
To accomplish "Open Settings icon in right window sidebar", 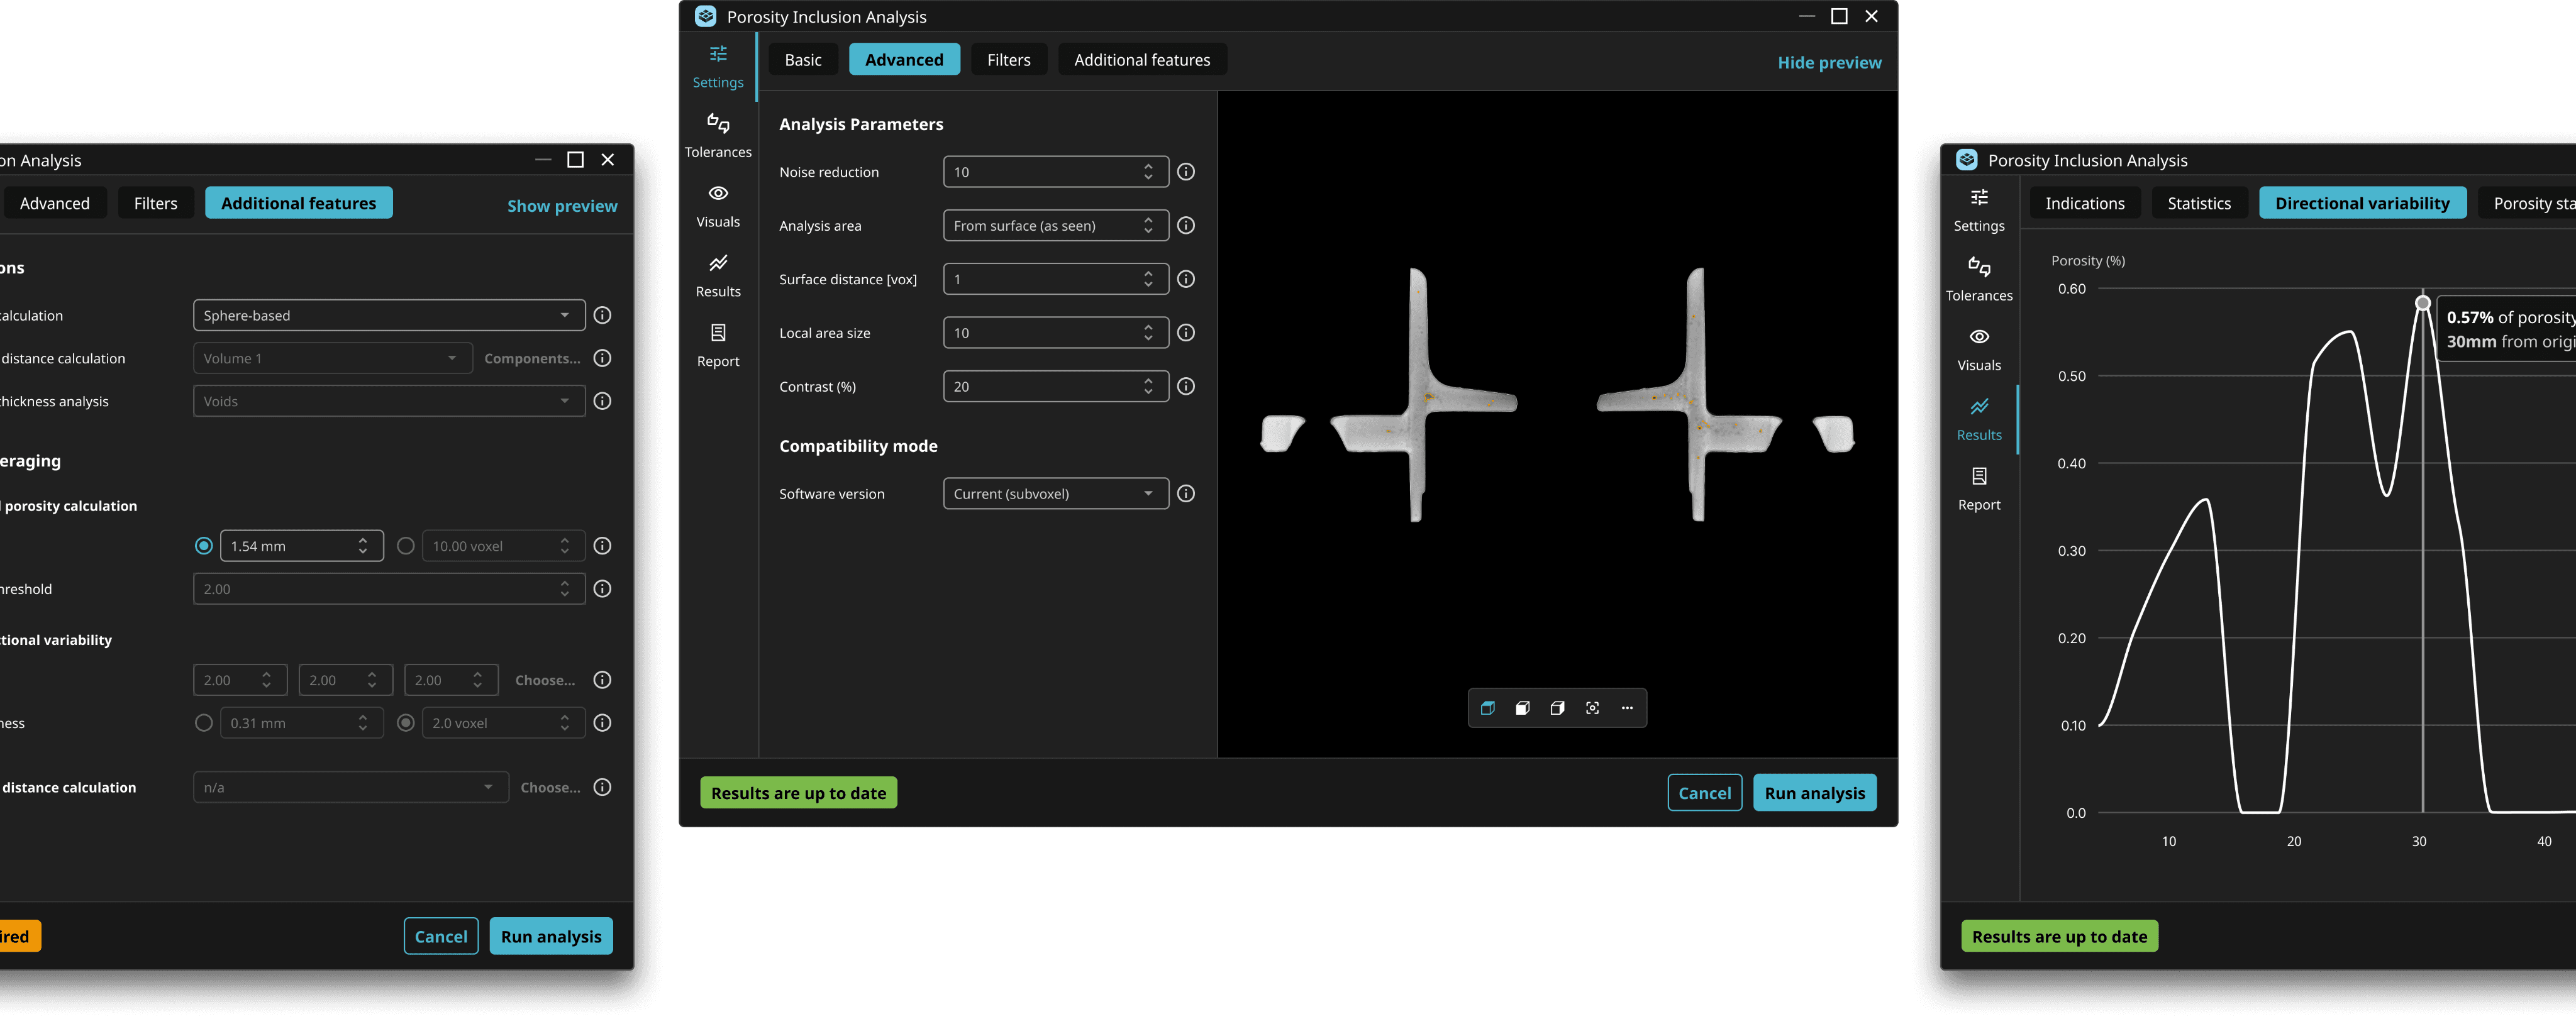I will pos(1978,209).
